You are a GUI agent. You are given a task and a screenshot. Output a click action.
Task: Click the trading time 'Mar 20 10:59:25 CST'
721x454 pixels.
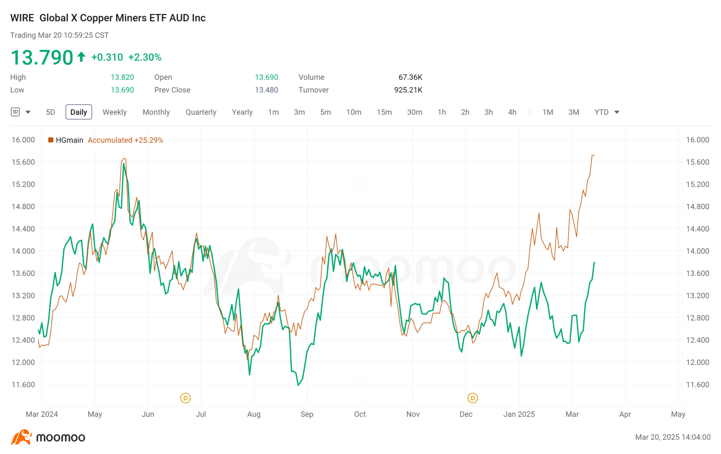(x=73, y=35)
